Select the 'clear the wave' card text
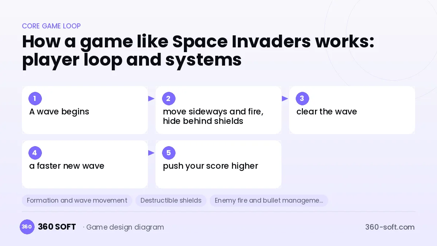 pos(327,112)
